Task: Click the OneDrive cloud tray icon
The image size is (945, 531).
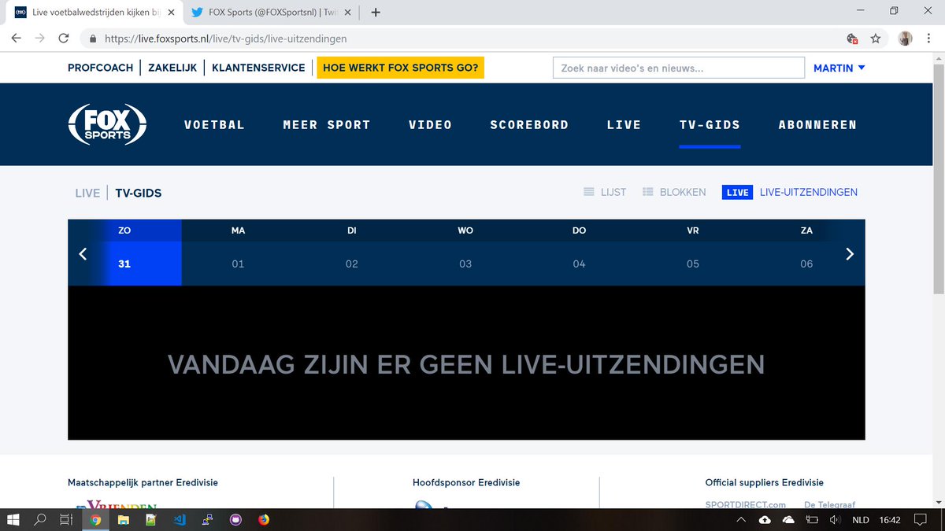Action: click(x=788, y=519)
